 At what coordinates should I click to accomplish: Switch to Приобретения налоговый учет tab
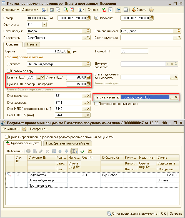67,143
